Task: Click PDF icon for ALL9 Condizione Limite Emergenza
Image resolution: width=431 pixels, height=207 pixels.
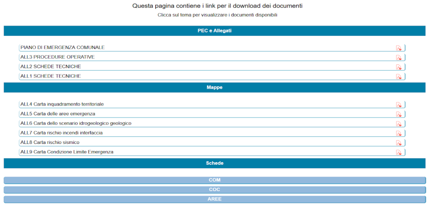Action: point(399,152)
